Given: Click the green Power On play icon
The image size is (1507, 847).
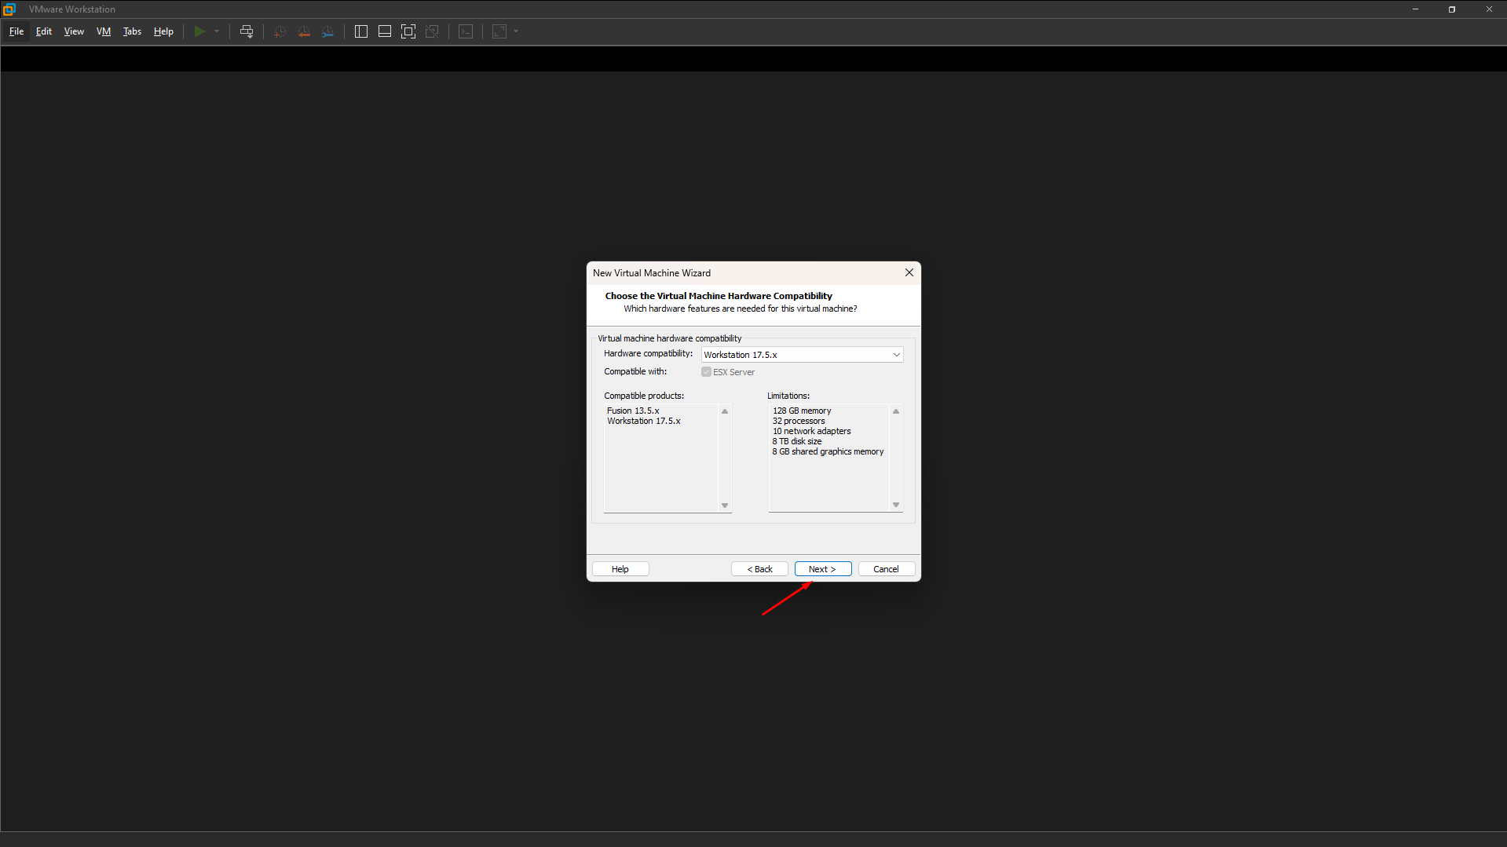Looking at the screenshot, I should pyautogui.click(x=199, y=31).
